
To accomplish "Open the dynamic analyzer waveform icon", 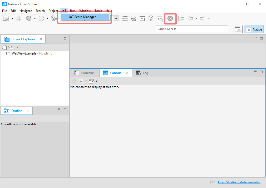I will (134, 18).
